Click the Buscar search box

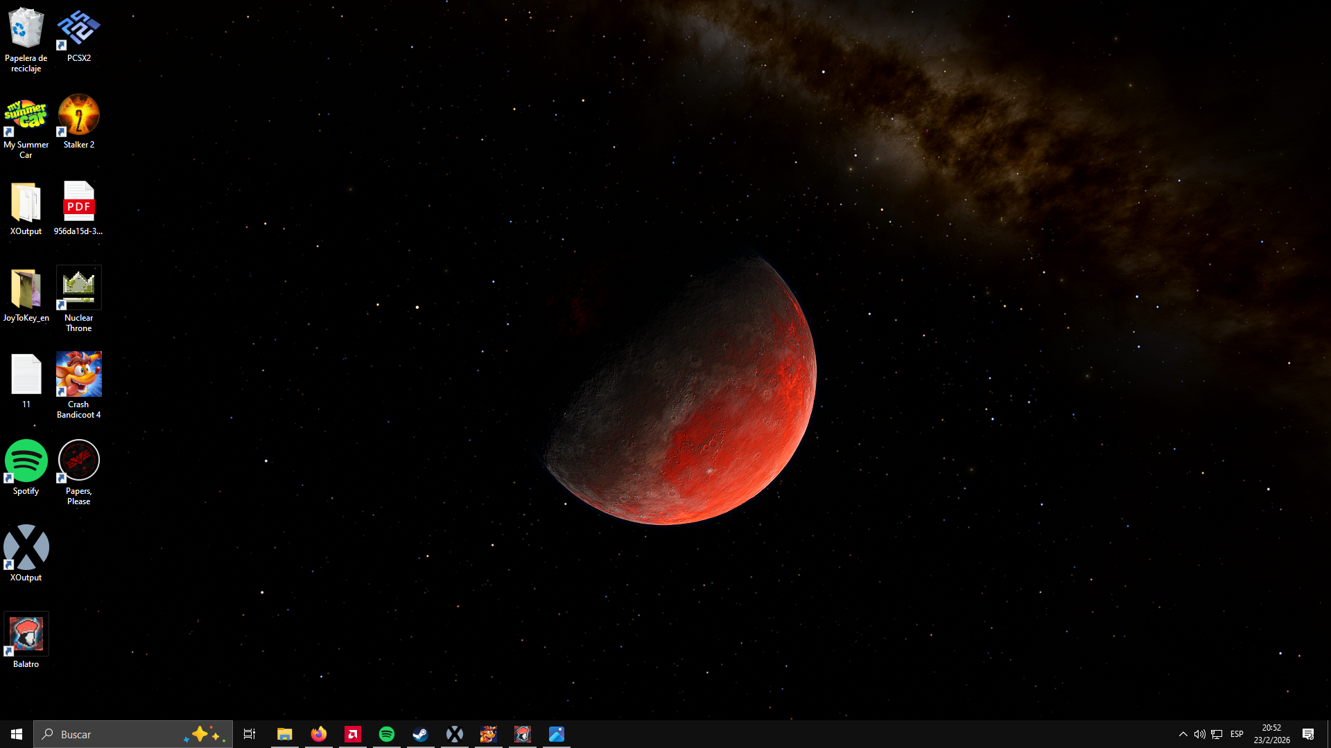pos(111,734)
